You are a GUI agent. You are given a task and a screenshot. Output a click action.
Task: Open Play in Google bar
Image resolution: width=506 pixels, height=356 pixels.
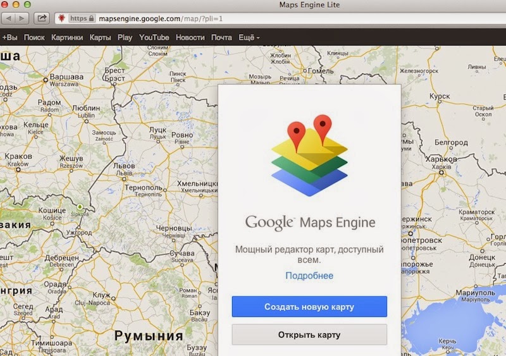tap(125, 38)
